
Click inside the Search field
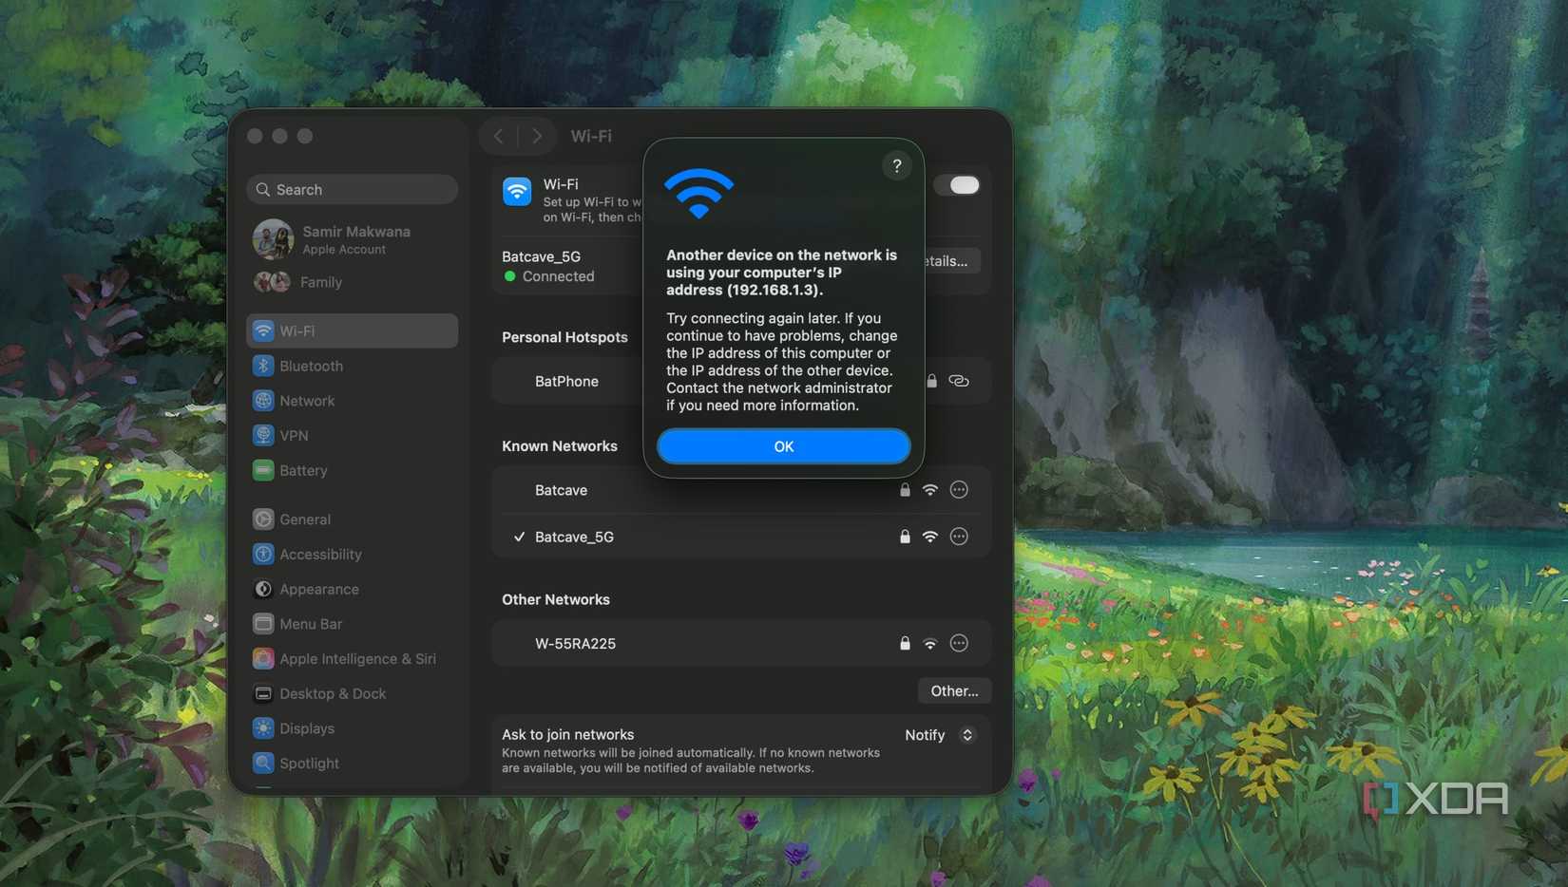tap(352, 189)
